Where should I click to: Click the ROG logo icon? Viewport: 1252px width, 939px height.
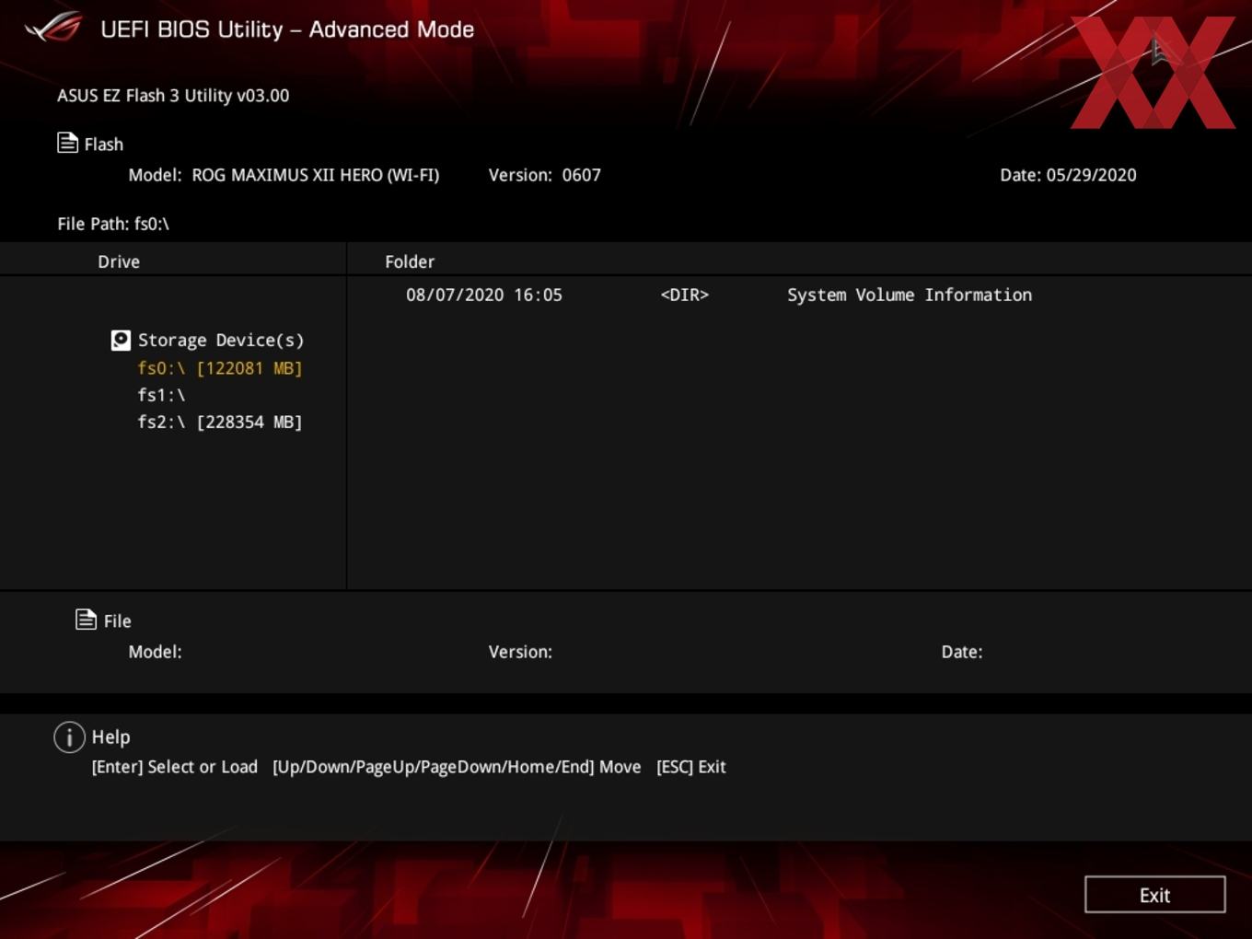click(53, 28)
